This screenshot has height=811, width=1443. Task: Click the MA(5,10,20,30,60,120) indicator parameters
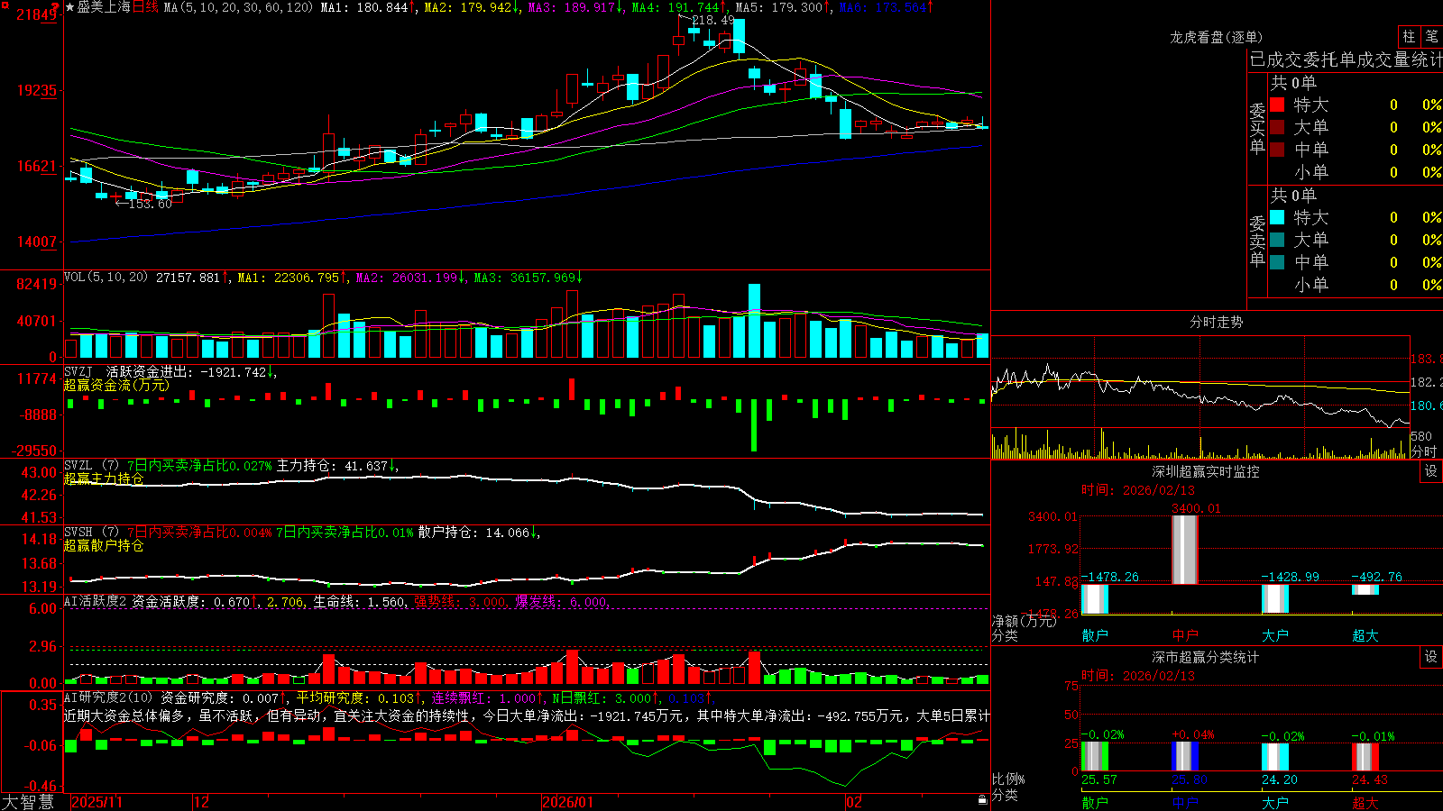coord(238,7)
